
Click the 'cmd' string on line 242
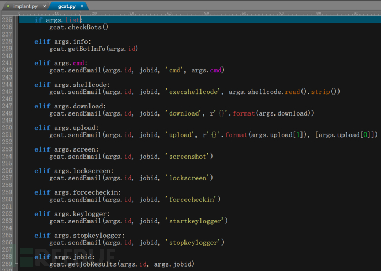(174, 70)
